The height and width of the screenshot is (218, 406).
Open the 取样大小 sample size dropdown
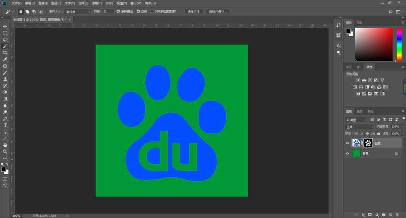[x=77, y=12]
